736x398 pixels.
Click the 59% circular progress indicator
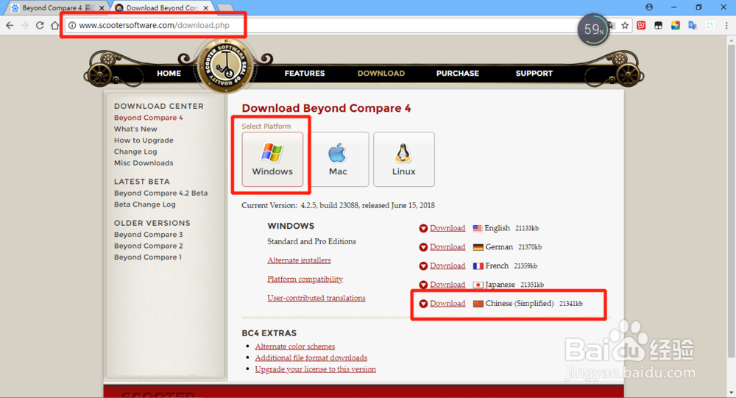593,29
